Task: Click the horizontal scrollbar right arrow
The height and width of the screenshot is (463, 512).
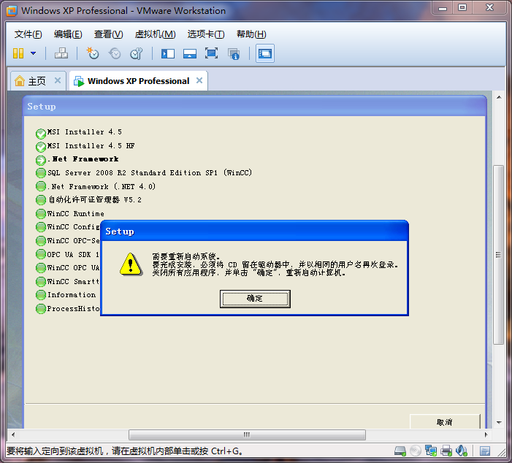Action: click(x=486, y=435)
